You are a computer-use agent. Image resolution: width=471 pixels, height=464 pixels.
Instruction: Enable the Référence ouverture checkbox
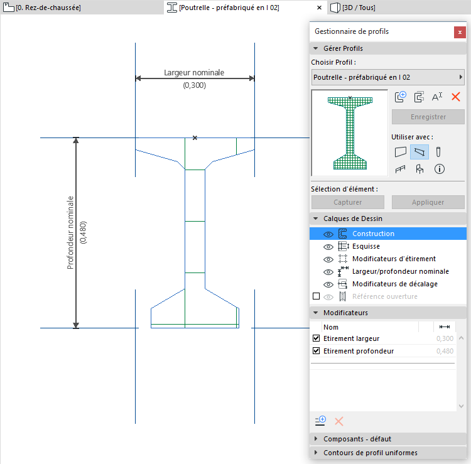pos(317,296)
